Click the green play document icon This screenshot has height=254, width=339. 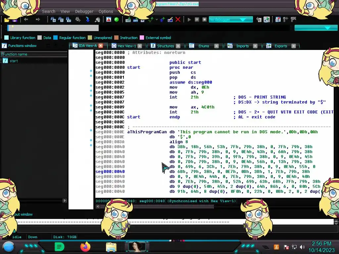tap(266, 20)
